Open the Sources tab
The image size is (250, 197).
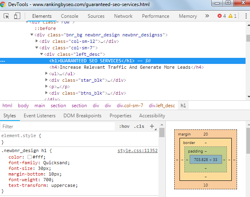click(96, 16)
